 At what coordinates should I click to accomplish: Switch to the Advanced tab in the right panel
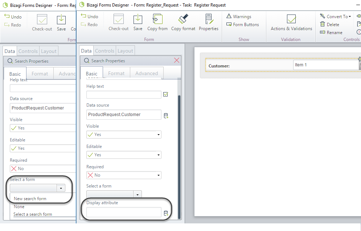[147, 73]
